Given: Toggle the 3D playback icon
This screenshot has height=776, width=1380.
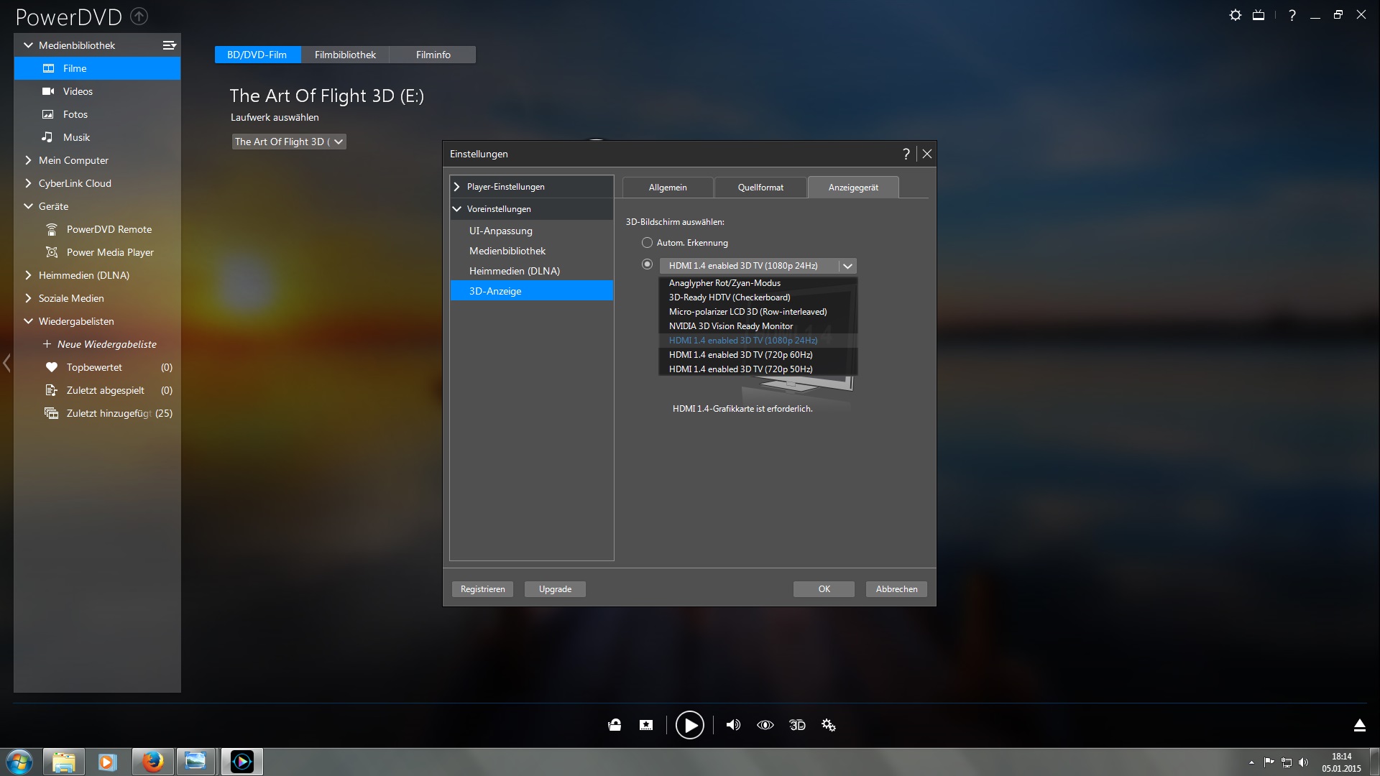Looking at the screenshot, I should pos(797,725).
